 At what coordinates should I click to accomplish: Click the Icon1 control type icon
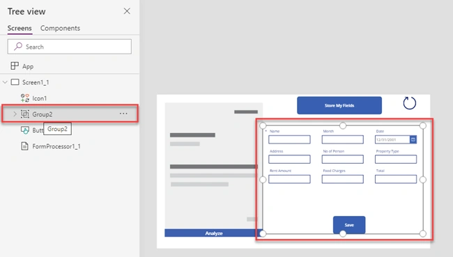tap(25, 98)
